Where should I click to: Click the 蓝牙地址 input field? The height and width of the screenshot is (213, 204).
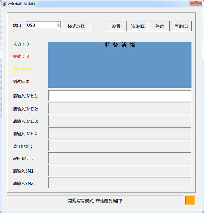(120, 146)
